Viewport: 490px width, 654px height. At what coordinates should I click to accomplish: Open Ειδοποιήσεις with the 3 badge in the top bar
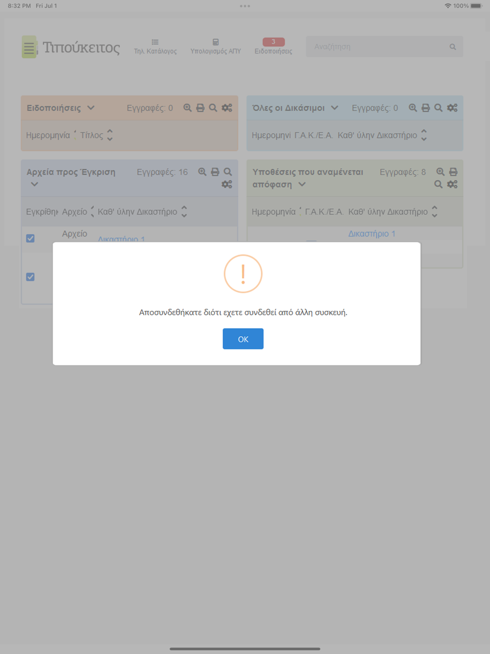pyautogui.click(x=273, y=47)
